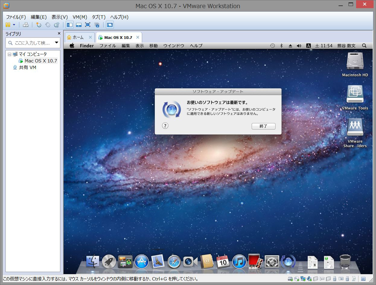Open the ファイル(F) VMware menu
The height and width of the screenshot is (285, 376).
[x=16, y=17]
